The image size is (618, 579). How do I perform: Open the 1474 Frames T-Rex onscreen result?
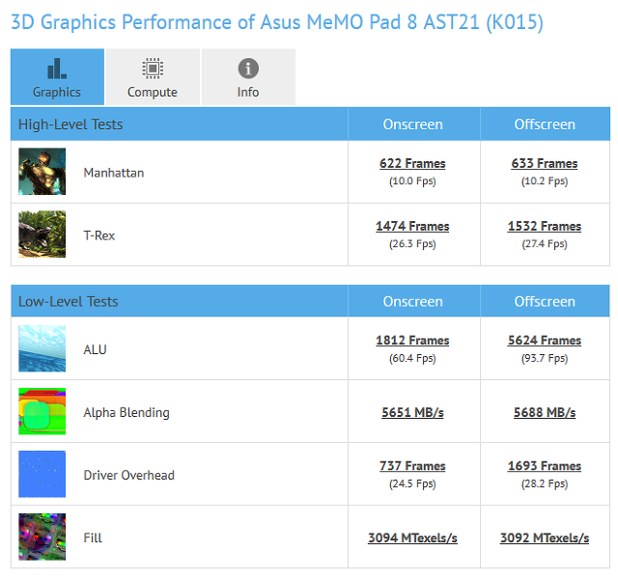412,226
